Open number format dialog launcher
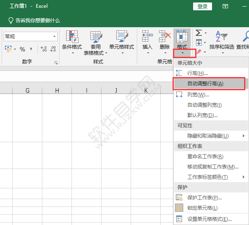The image size is (249, 225). click(56, 63)
